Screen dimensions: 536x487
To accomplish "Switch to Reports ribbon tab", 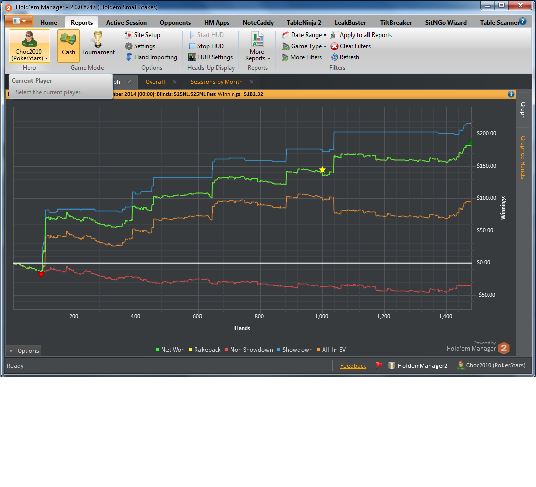I will pos(82,22).
